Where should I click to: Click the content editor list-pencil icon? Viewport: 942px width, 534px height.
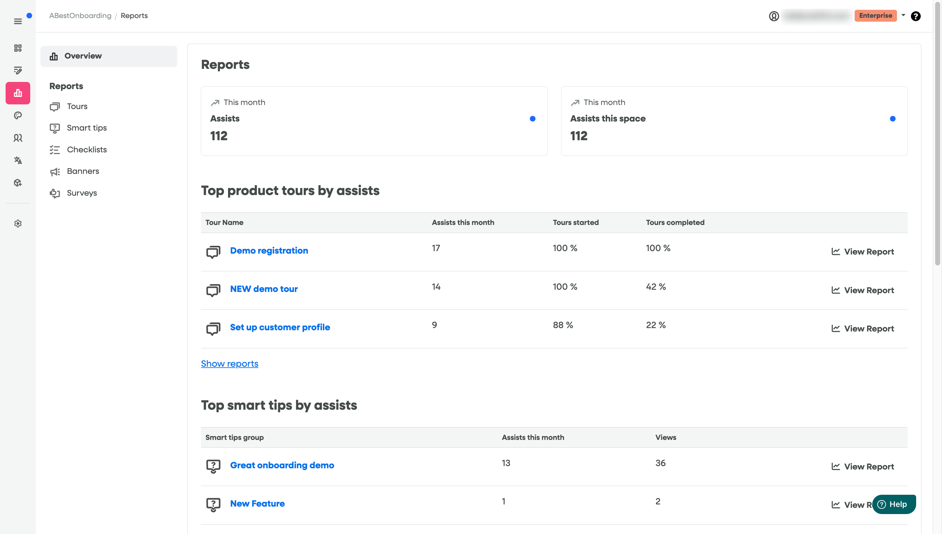18,70
